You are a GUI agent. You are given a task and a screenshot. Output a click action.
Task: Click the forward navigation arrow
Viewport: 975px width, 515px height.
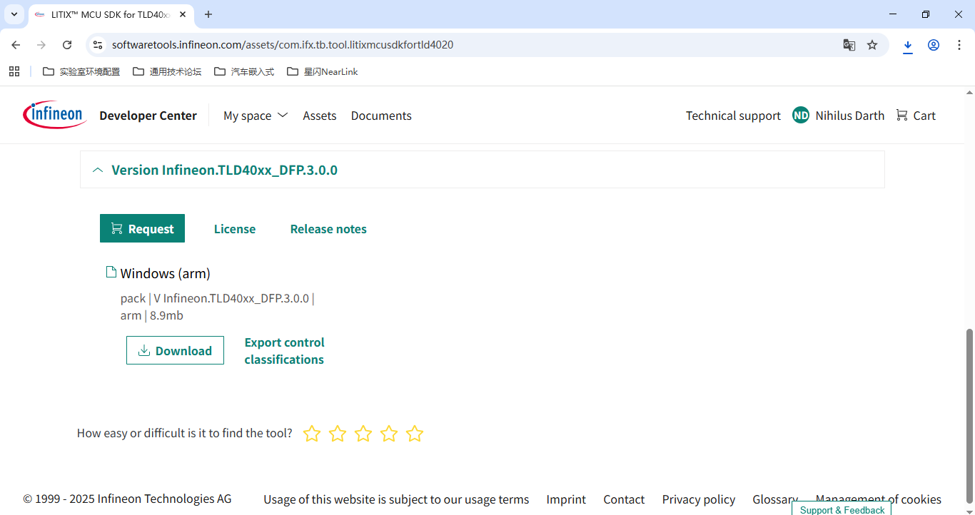coord(41,45)
